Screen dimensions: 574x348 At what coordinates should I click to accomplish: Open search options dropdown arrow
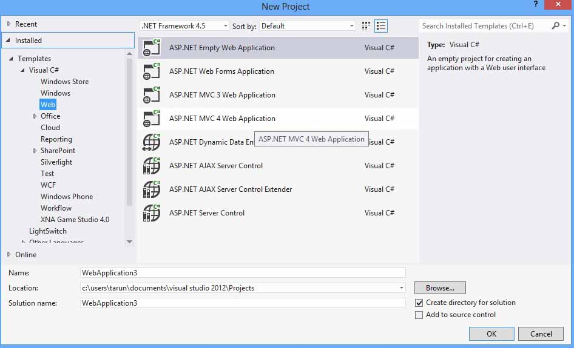pyautogui.click(x=564, y=26)
